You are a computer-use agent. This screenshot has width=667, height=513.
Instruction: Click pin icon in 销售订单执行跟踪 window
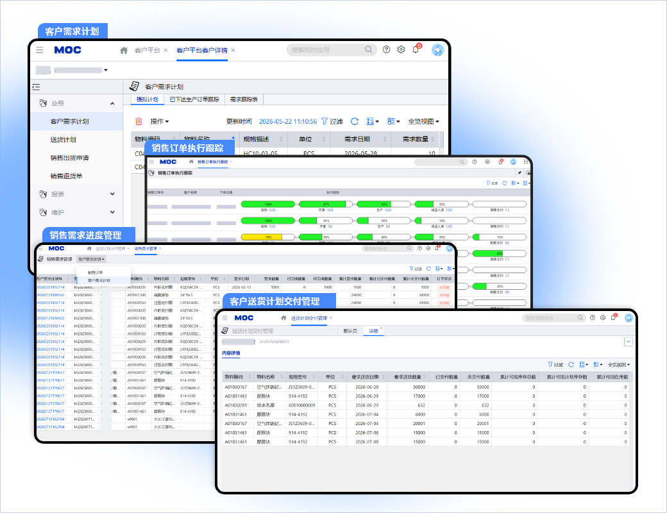tap(519, 172)
